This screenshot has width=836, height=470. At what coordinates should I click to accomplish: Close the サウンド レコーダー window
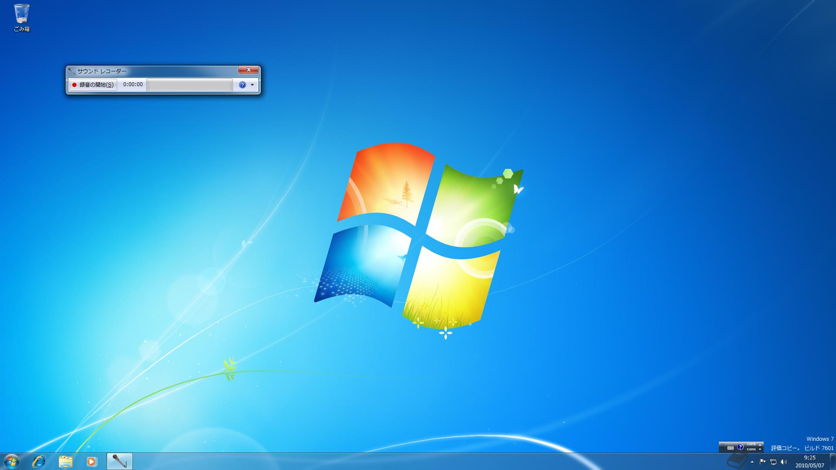[249, 70]
